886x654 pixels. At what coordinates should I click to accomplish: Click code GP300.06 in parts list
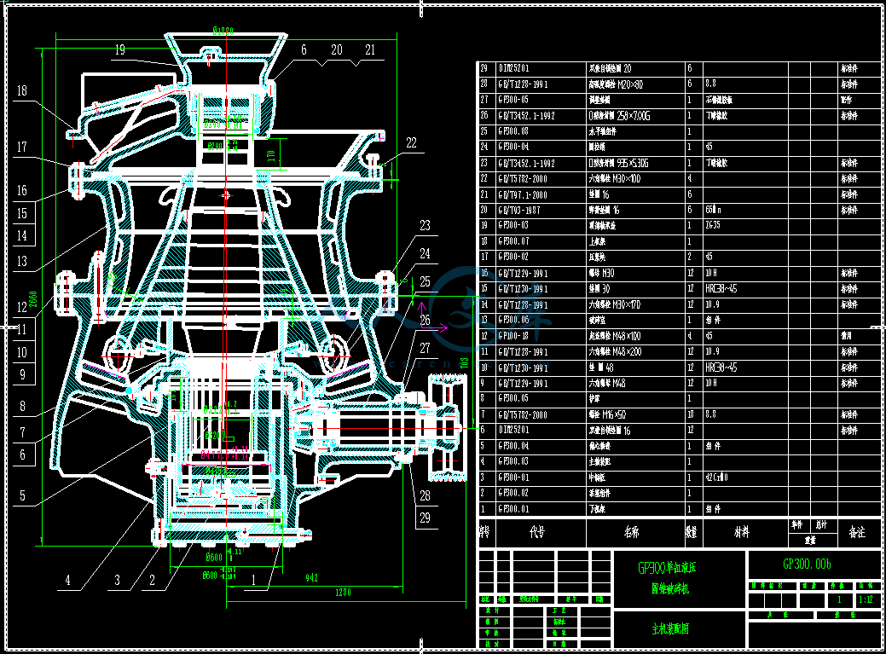coord(513,320)
